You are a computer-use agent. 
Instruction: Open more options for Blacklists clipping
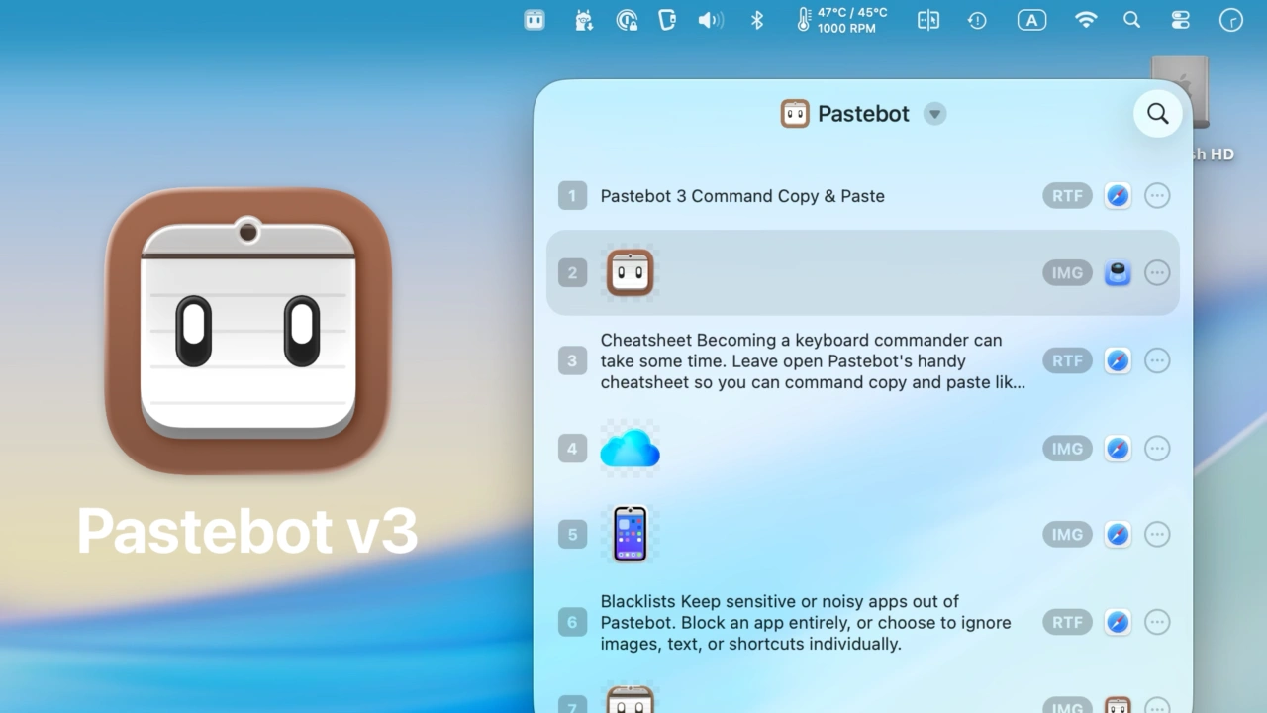pyautogui.click(x=1157, y=622)
